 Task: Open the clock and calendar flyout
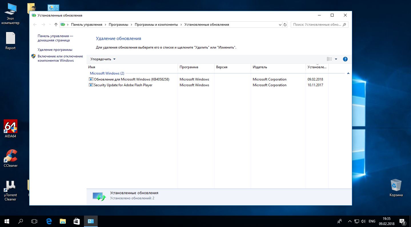(x=386, y=221)
